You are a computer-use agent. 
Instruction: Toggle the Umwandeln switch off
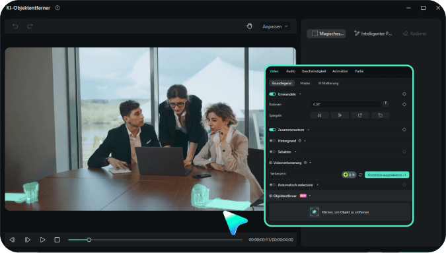point(272,94)
